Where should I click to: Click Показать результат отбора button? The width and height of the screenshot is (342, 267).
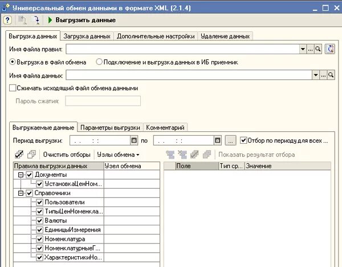(x=256, y=155)
